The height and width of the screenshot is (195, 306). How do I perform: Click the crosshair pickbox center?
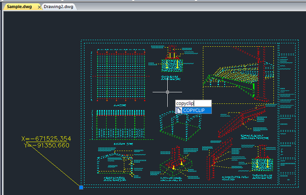tap(167, 92)
